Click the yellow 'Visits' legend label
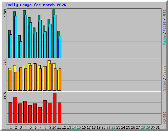Viewport: 168px width, 131px height. point(164,71)
